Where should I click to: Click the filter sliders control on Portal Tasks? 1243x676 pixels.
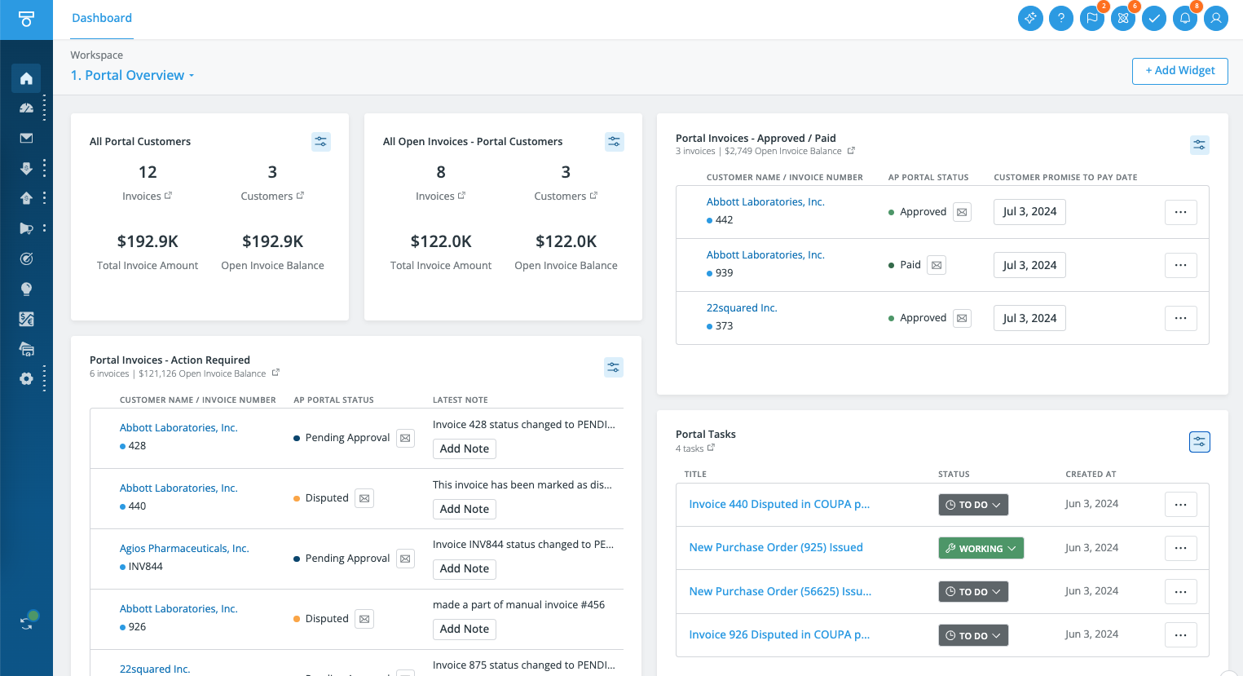1199,441
